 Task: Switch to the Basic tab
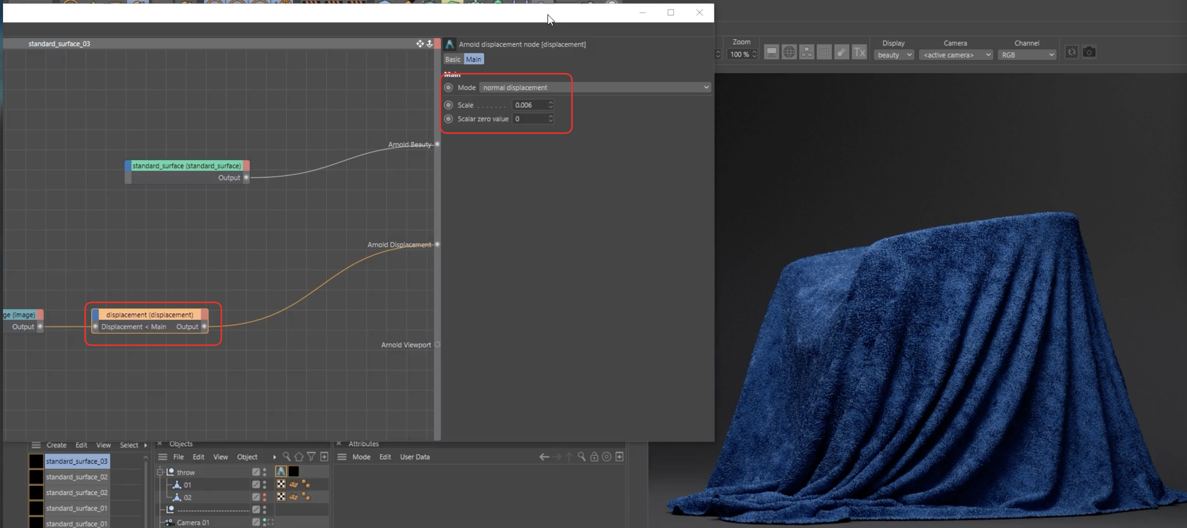[452, 59]
